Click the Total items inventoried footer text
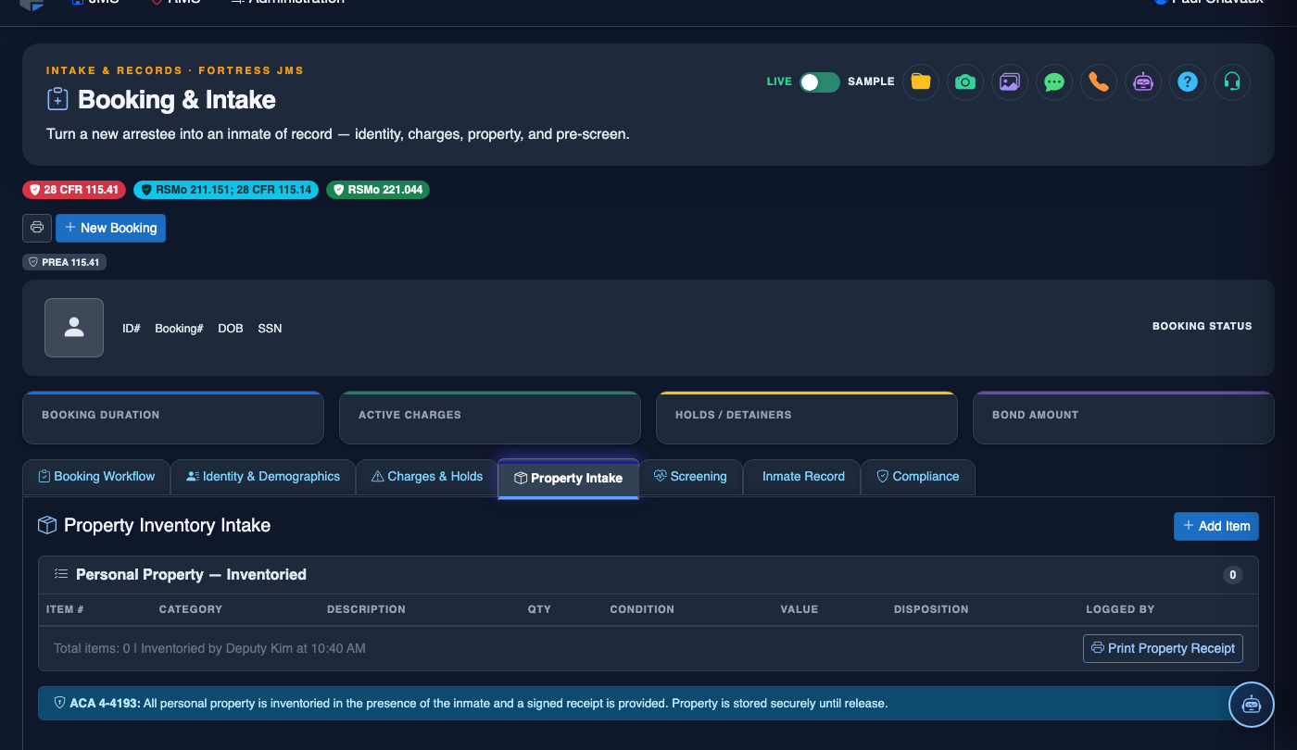1297x750 pixels. (209, 648)
